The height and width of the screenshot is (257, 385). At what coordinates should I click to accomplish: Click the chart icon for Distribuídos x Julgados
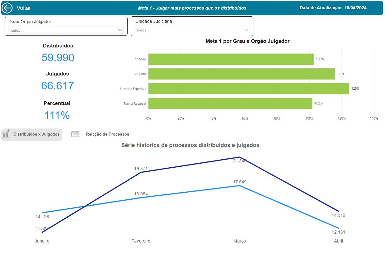(x=6, y=134)
